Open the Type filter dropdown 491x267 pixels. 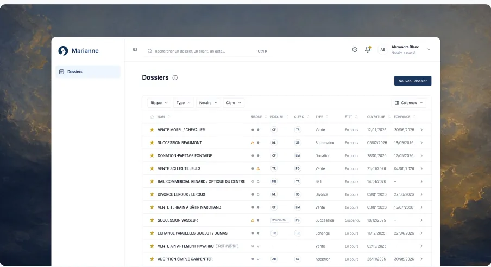point(184,103)
